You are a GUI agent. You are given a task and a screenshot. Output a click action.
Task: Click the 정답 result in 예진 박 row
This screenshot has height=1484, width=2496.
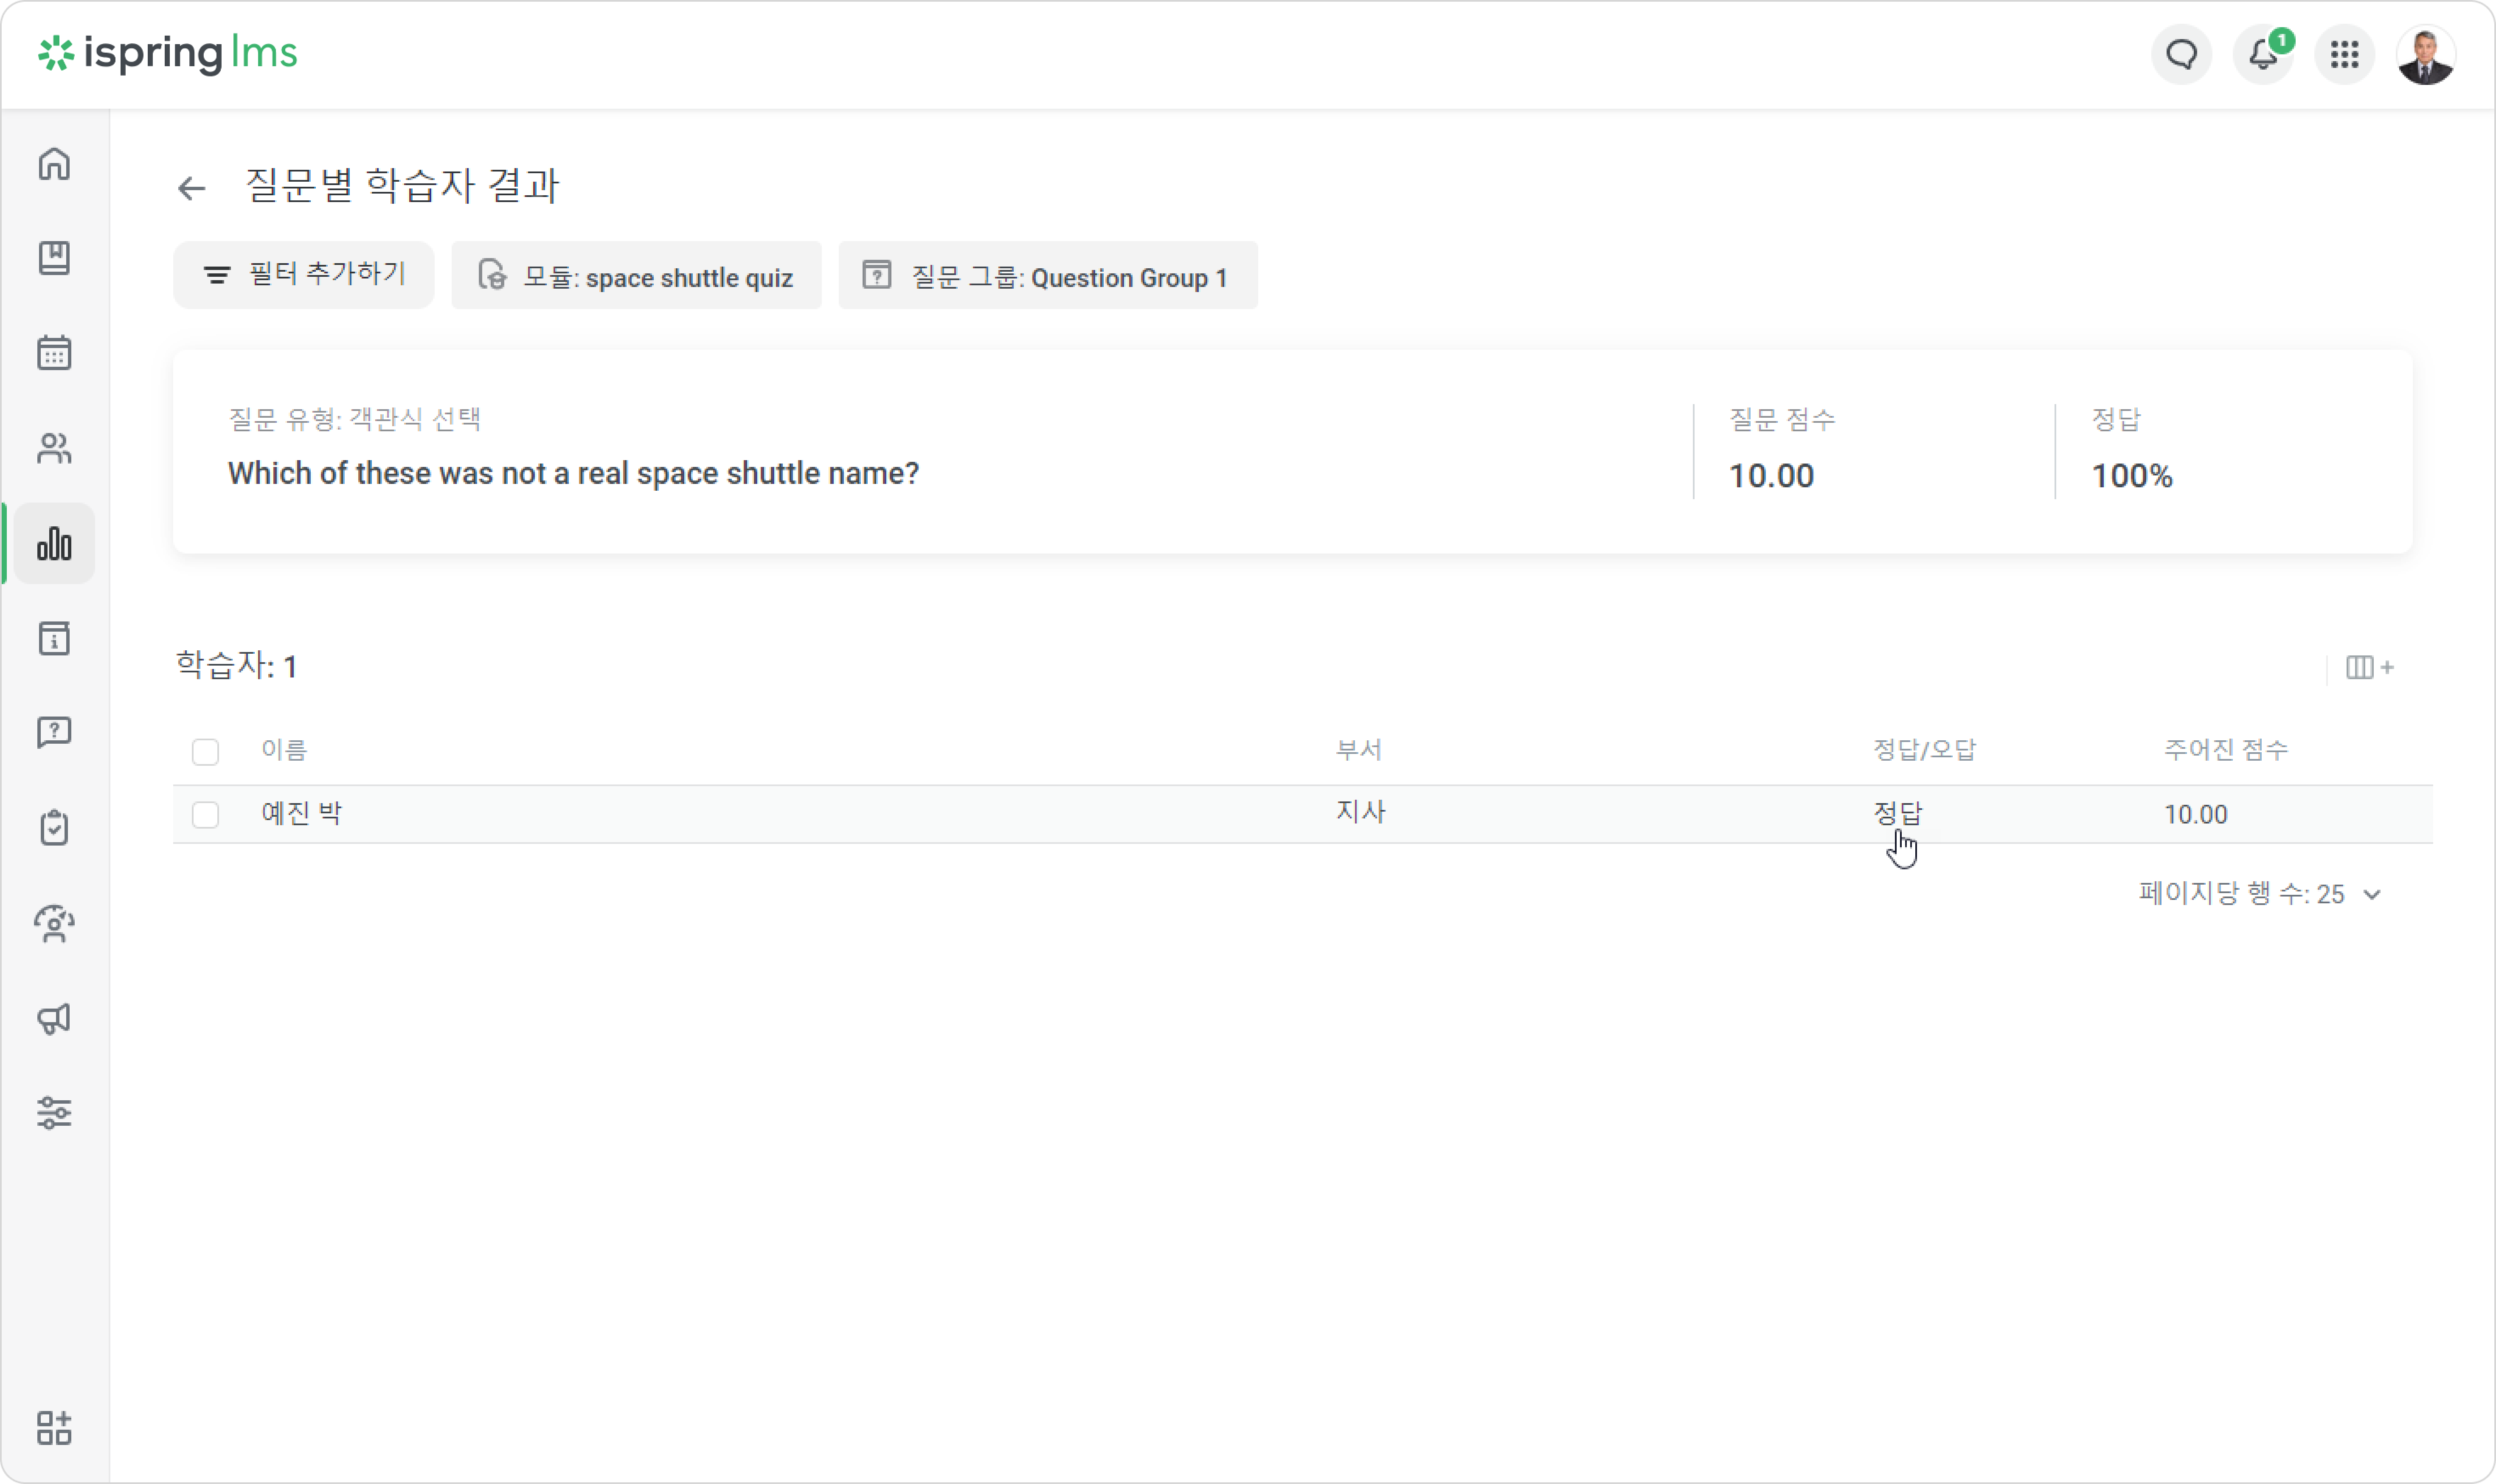[x=1897, y=813]
